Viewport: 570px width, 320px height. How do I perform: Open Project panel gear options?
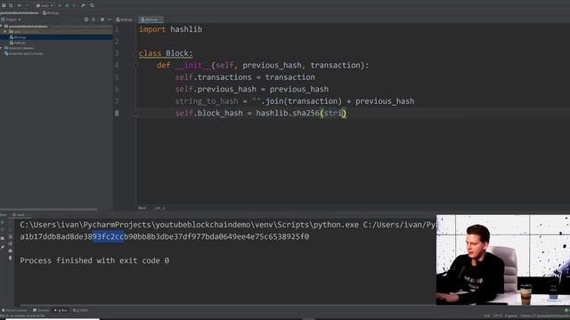pyautogui.click(x=102, y=20)
